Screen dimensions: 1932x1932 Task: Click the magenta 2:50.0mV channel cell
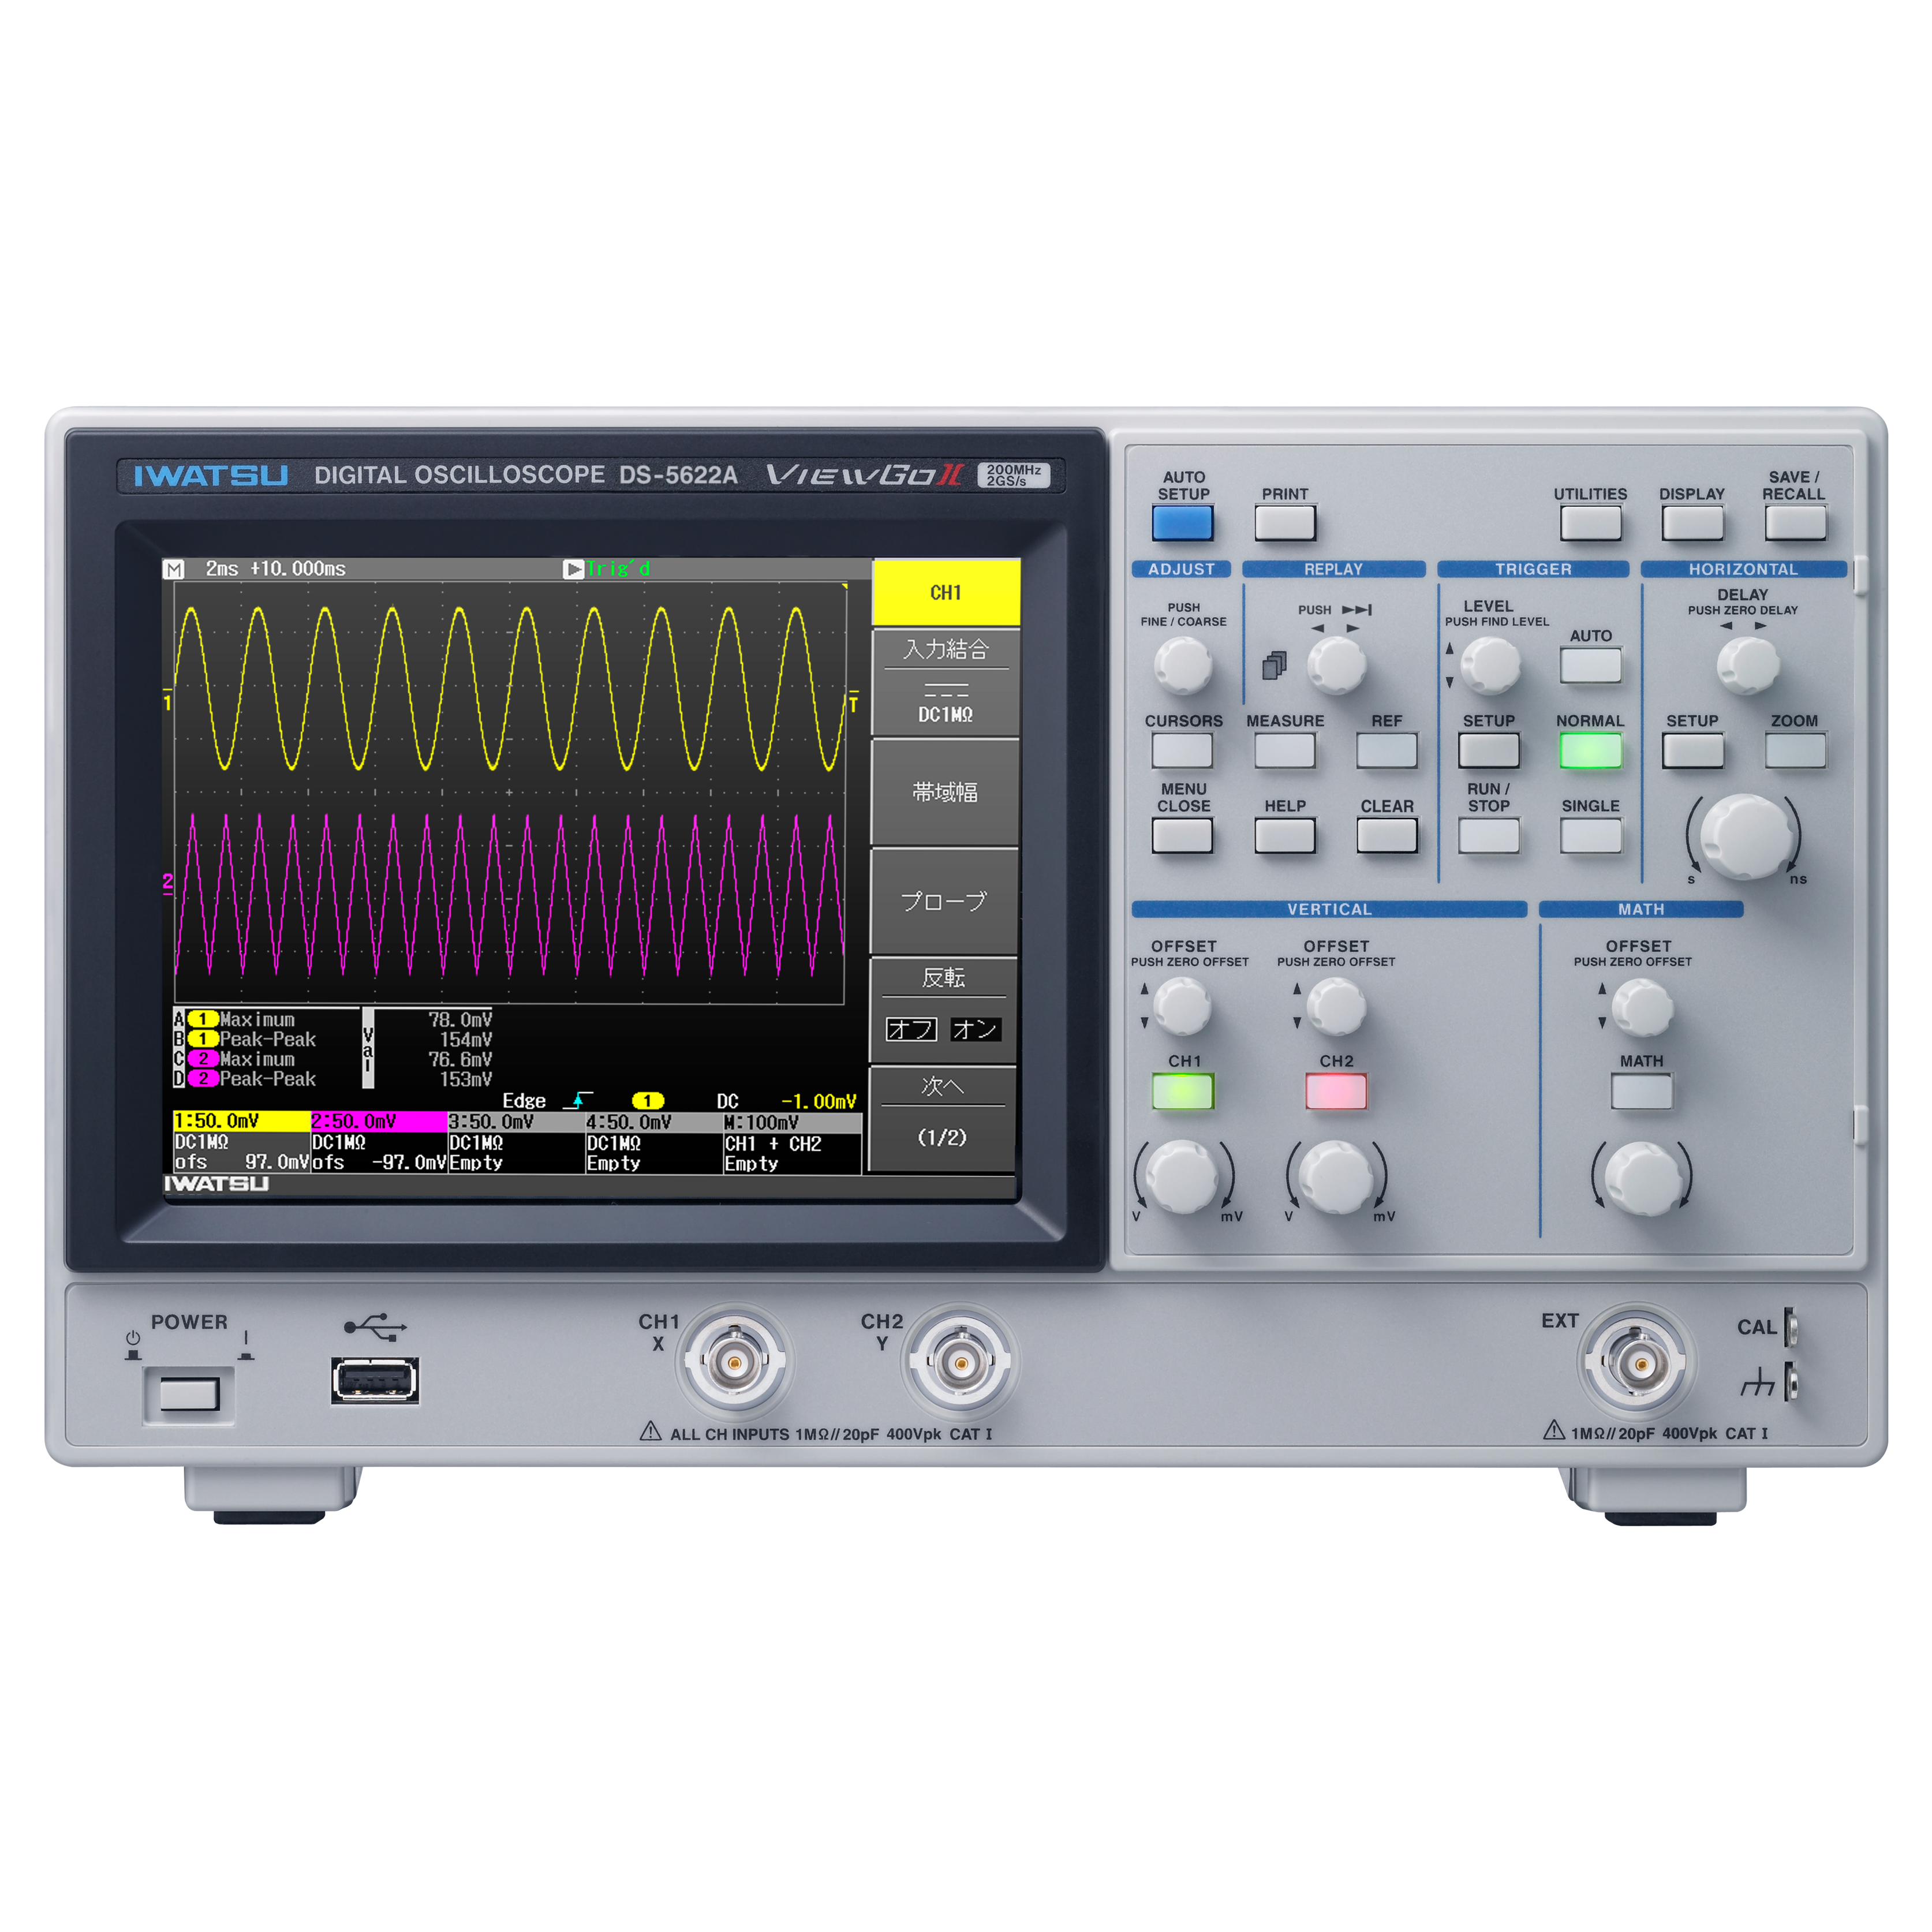[x=378, y=1121]
